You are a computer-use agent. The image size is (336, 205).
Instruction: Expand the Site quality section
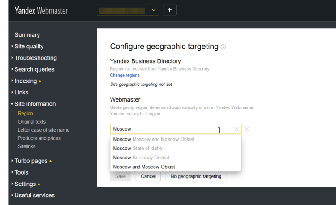(x=29, y=46)
